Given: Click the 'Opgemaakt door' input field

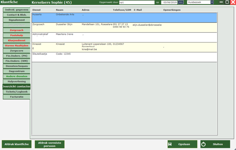Looking at the screenshot, I should (x=135, y=2).
